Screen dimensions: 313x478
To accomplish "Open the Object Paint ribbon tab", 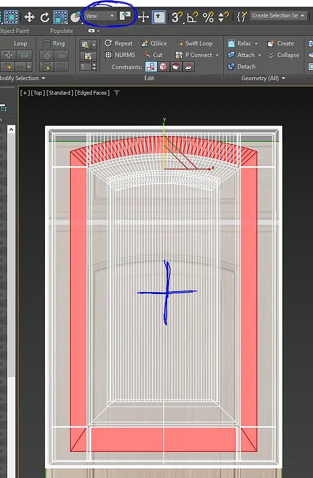I will click(x=14, y=31).
